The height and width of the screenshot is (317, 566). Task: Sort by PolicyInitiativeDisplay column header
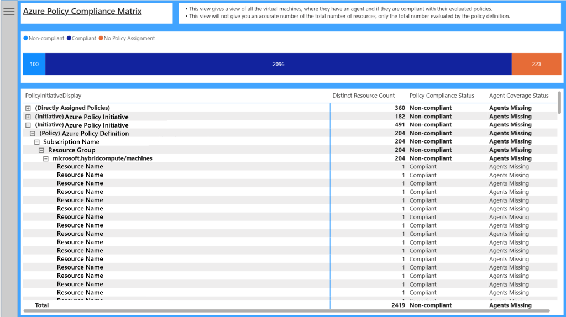(53, 96)
